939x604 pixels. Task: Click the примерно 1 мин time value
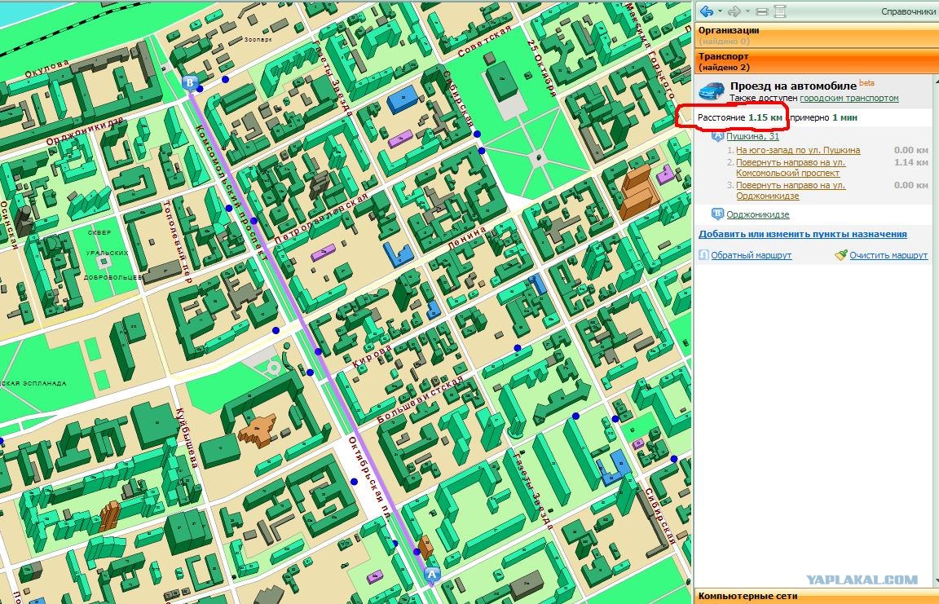click(x=823, y=117)
